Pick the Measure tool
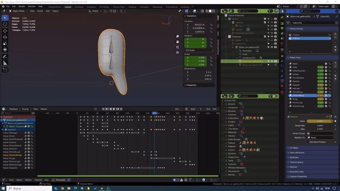Viewport: 340px width, 191px height. (x=5, y=63)
